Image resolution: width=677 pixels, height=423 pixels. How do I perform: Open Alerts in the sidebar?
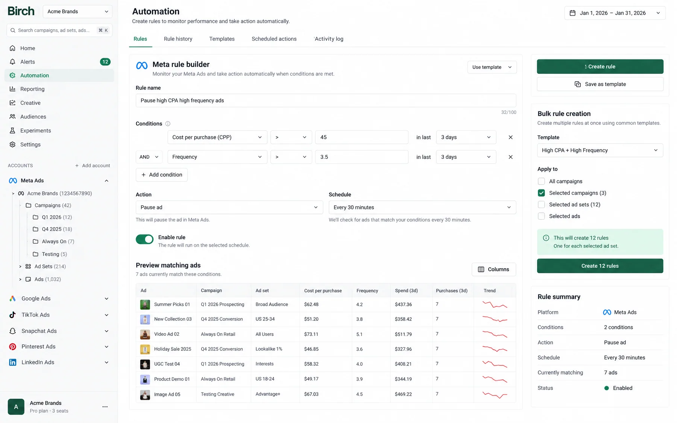pos(59,62)
